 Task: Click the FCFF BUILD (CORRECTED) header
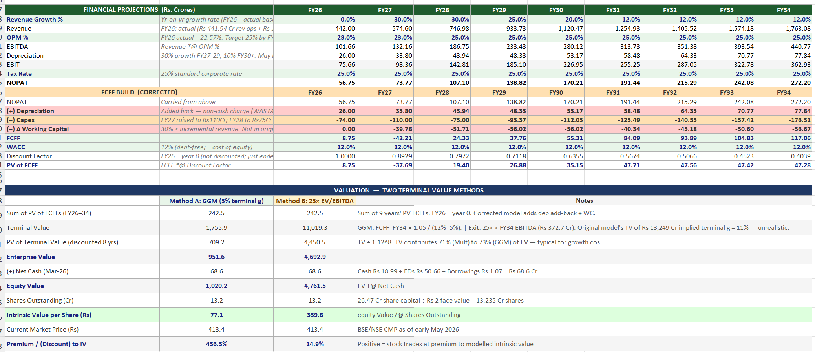[x=139, y=92]
